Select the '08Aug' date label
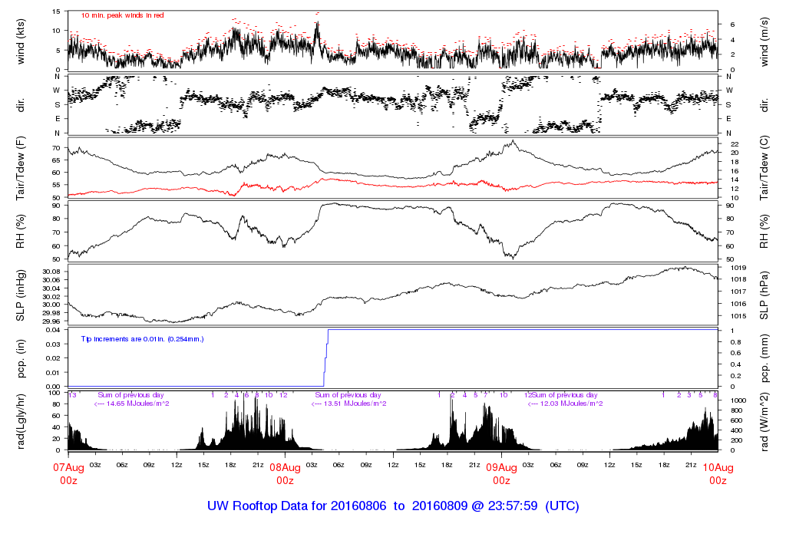 286,468
